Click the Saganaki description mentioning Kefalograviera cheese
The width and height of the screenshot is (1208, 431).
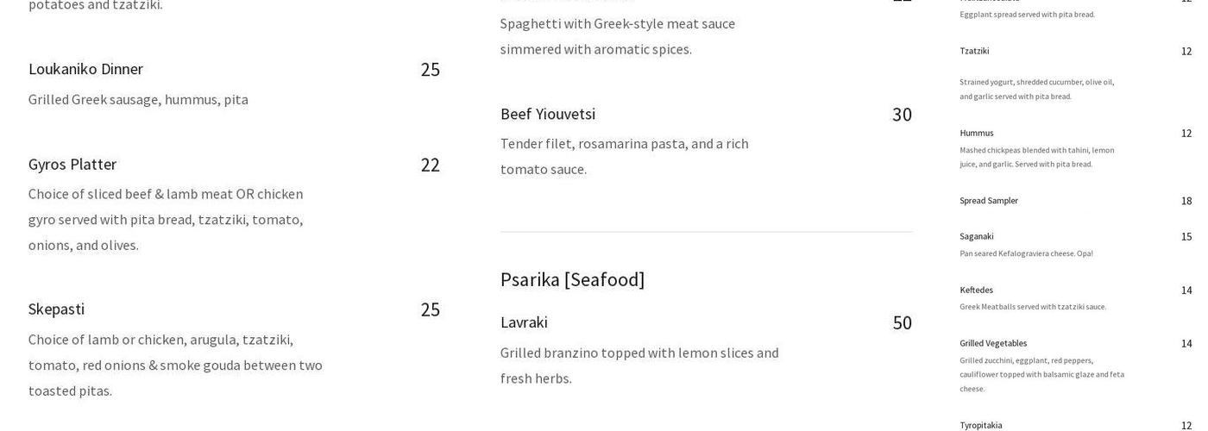[x=1026, y=253]
